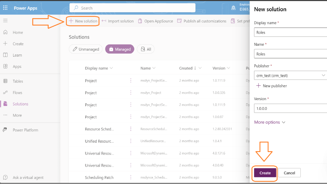
Task: Open Display name column dropdown
Action: click(x=111, y=68)
